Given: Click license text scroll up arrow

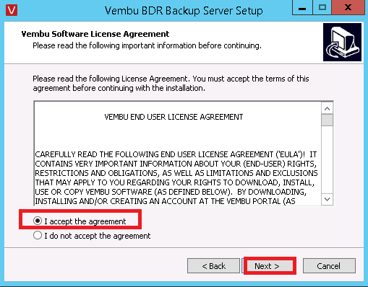Looking at the screenshot, I should click(x=327, y=109).
